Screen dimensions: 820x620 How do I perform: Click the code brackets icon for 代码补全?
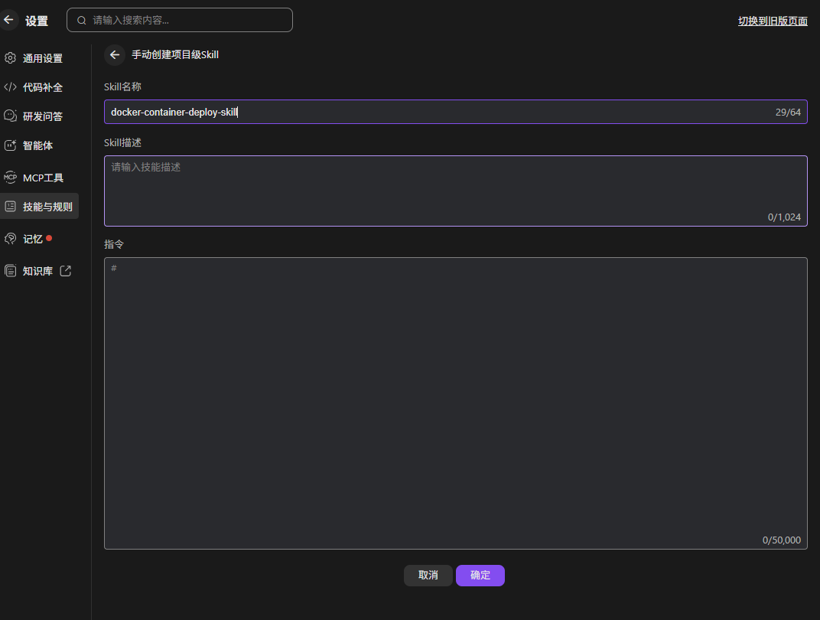(x=11, y=86)
